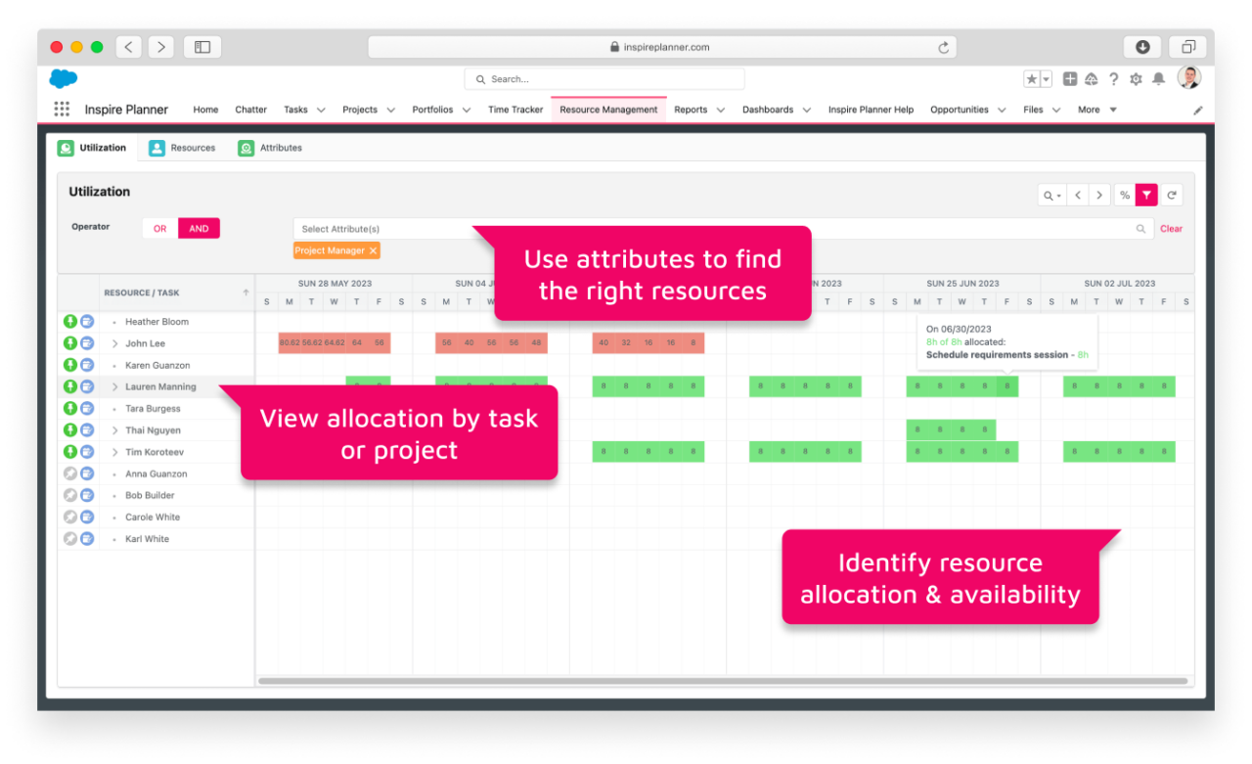Refresh the utilization grid with refresh icon

1171,195
